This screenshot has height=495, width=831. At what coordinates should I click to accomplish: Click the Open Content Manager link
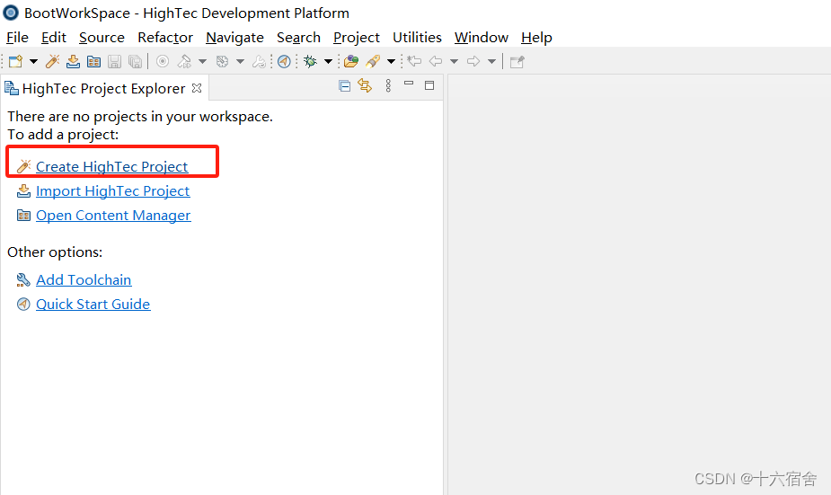click(x=113, y=216)
